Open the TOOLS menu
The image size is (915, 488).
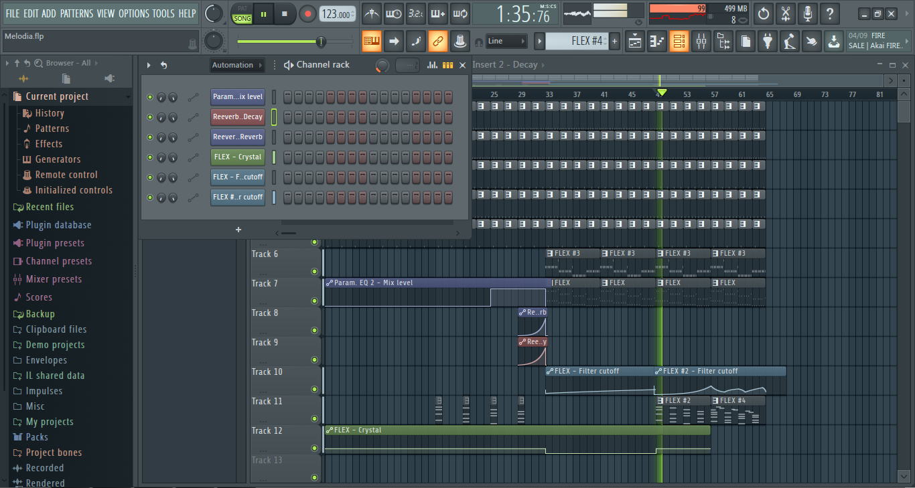(163, 13)
